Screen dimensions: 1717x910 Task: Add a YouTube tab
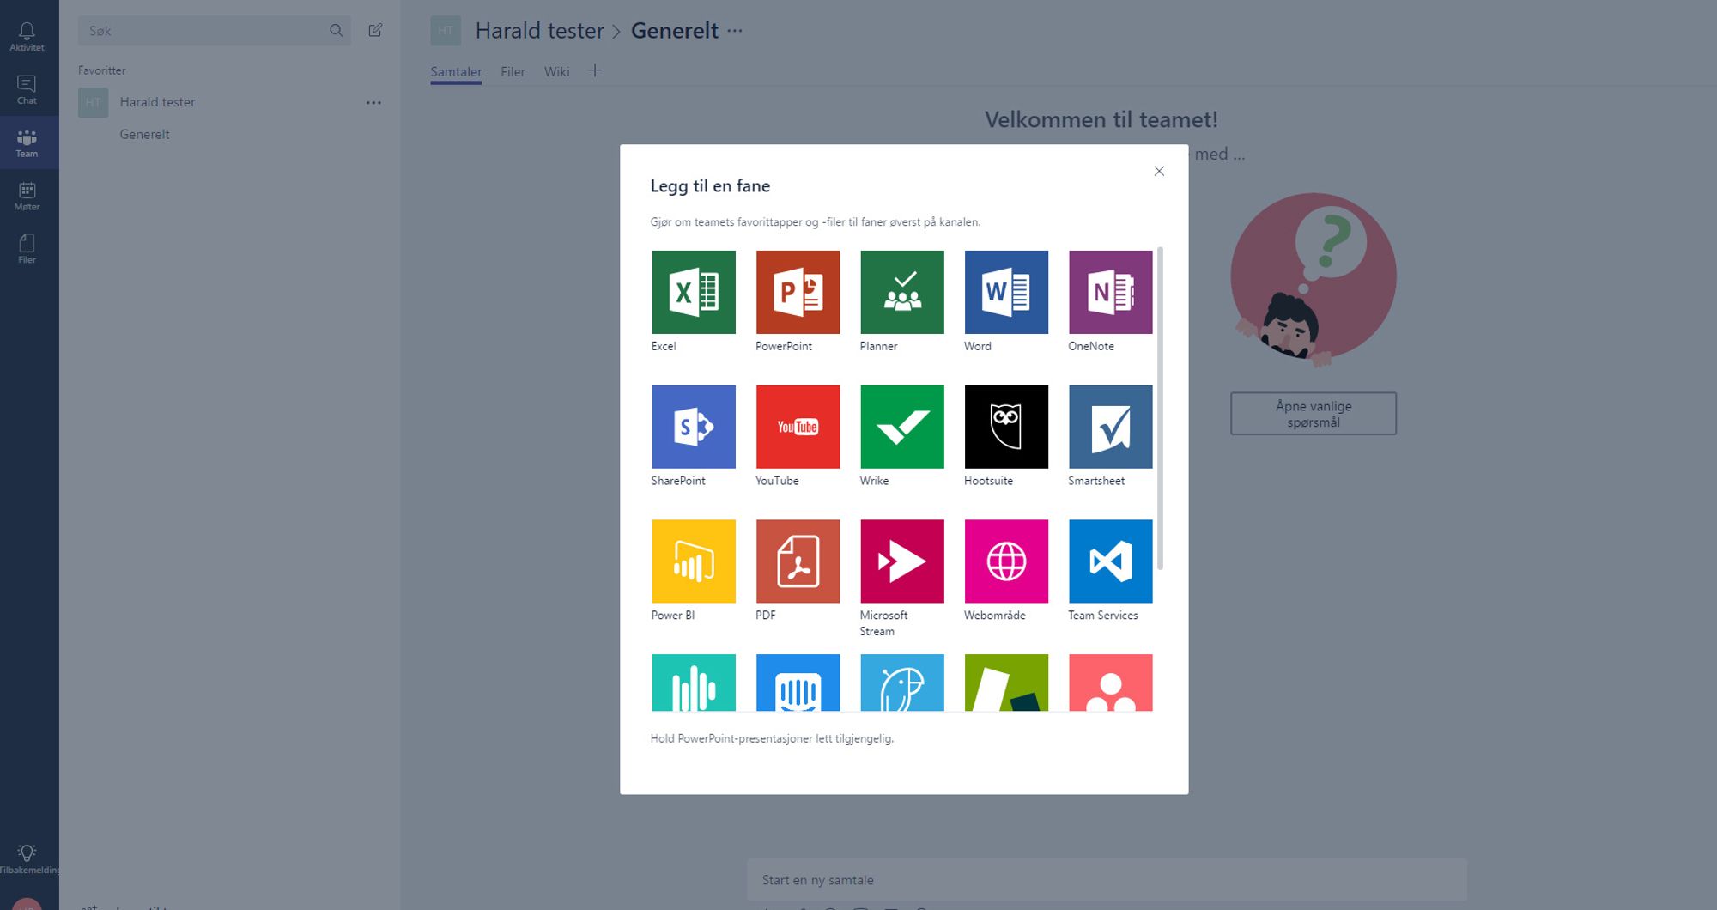[x=798, y=427]
